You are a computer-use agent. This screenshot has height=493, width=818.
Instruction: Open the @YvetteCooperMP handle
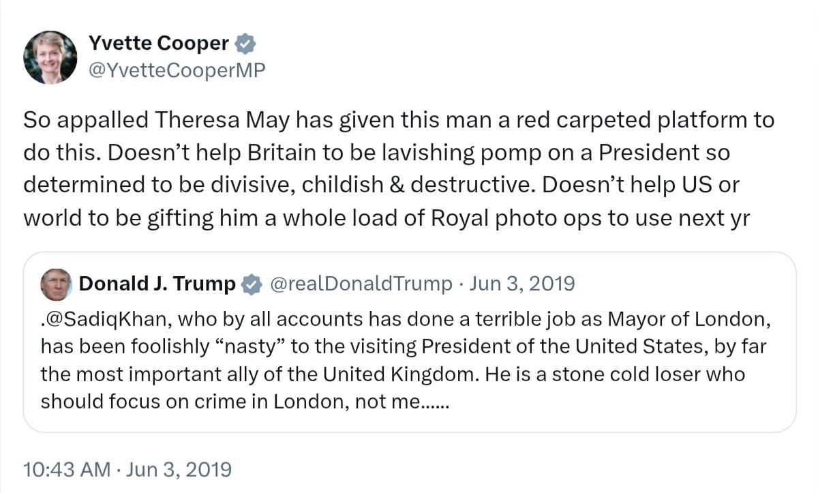click(177, 70)
